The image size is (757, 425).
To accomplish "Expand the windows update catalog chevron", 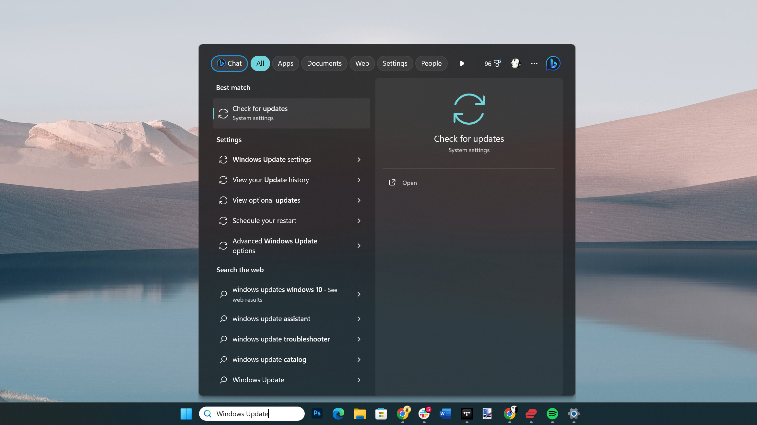I will [359, 360].
